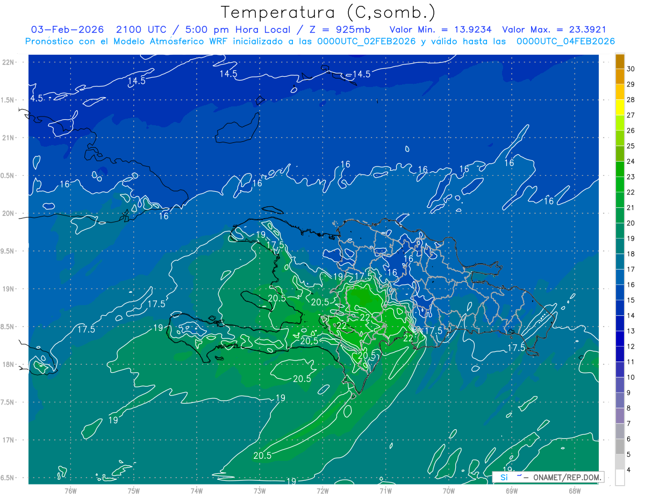The width and height of the screenshot is (645, 498).
Task: Click the '74W' longitude axis label
Action: click(x=197, y=491)
